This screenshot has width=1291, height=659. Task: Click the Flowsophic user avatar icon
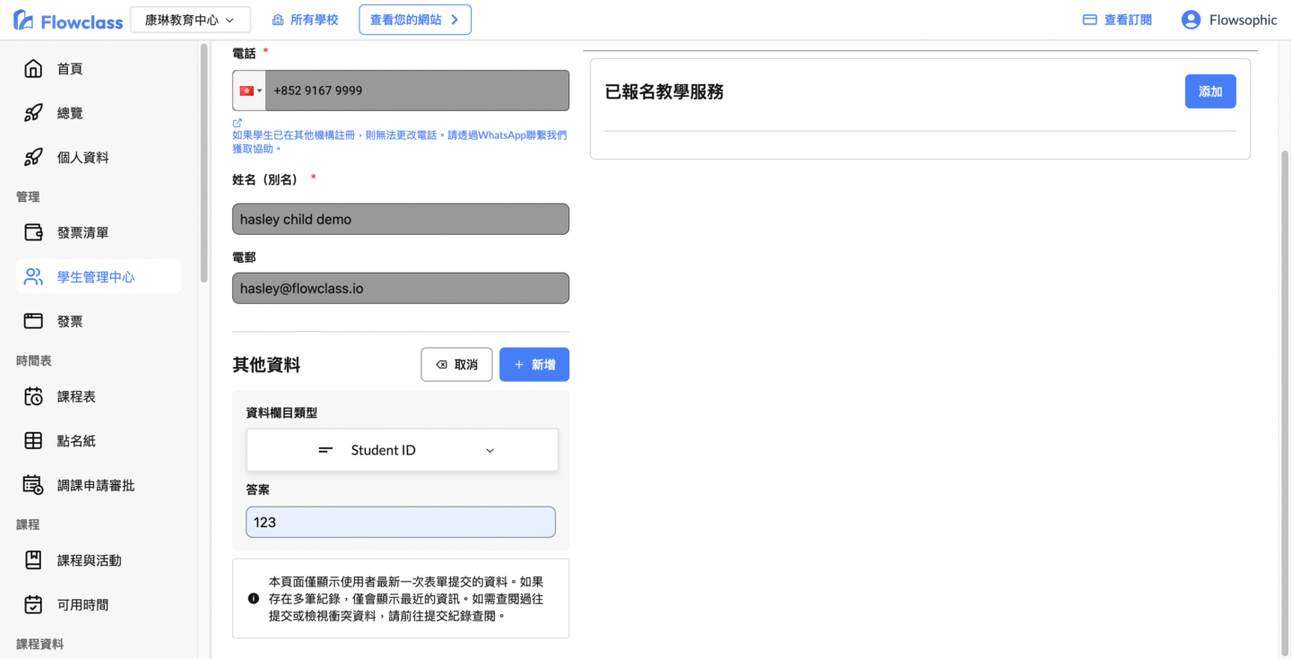(x=1191, y=20)
